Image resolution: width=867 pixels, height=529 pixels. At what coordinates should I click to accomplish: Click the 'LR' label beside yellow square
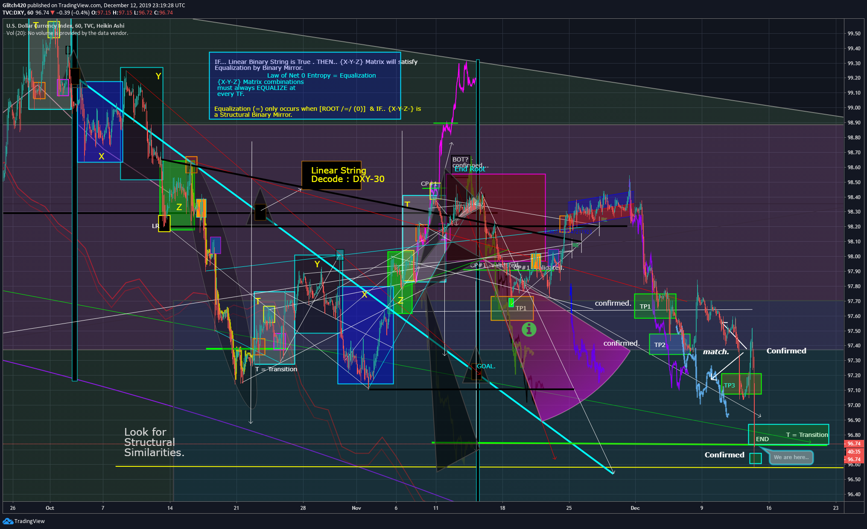tap(155, 226)
